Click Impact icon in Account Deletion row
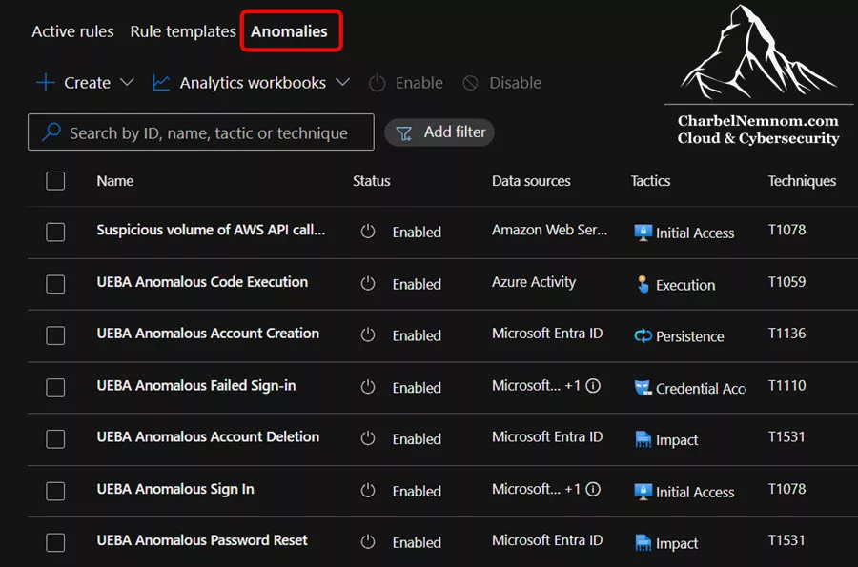 [x=643, y=439]
